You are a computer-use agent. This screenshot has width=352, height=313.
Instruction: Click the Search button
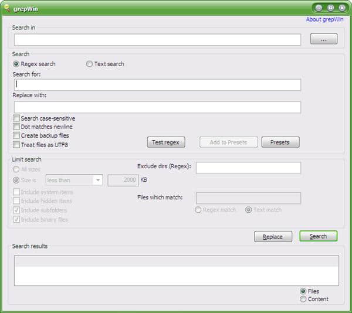tap(319, 236)
